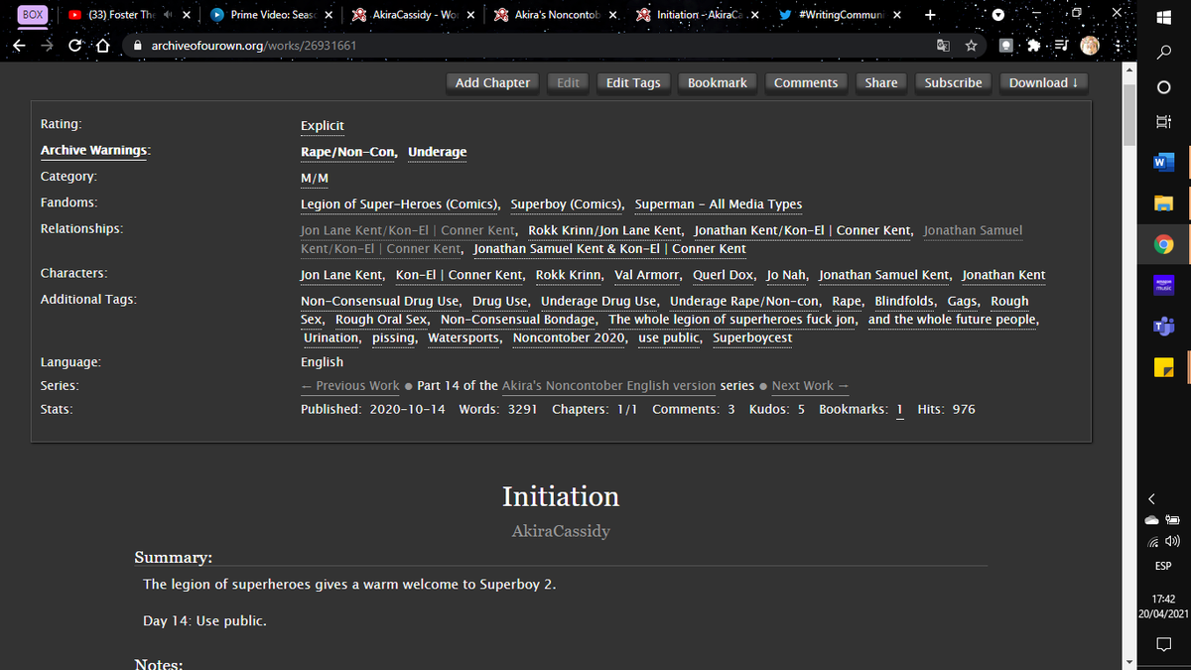
Task: Open the Windows Start button
Action: (x=1165, y=16)
